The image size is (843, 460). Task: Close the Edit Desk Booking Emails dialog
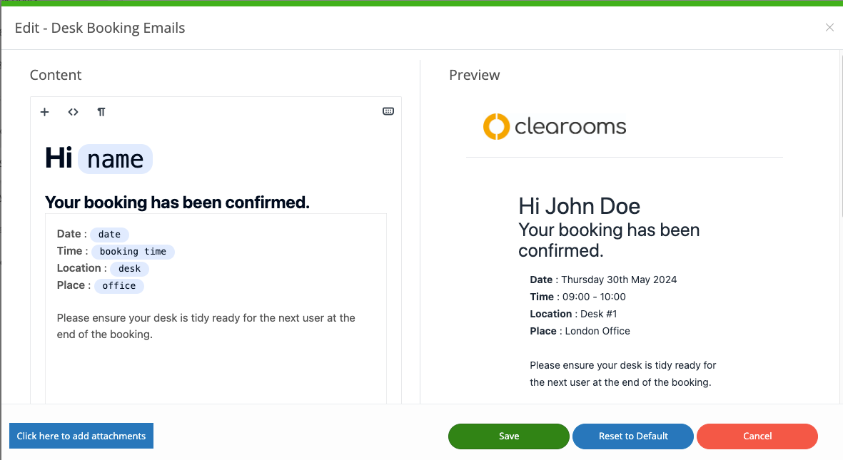[x=829, y=28]
